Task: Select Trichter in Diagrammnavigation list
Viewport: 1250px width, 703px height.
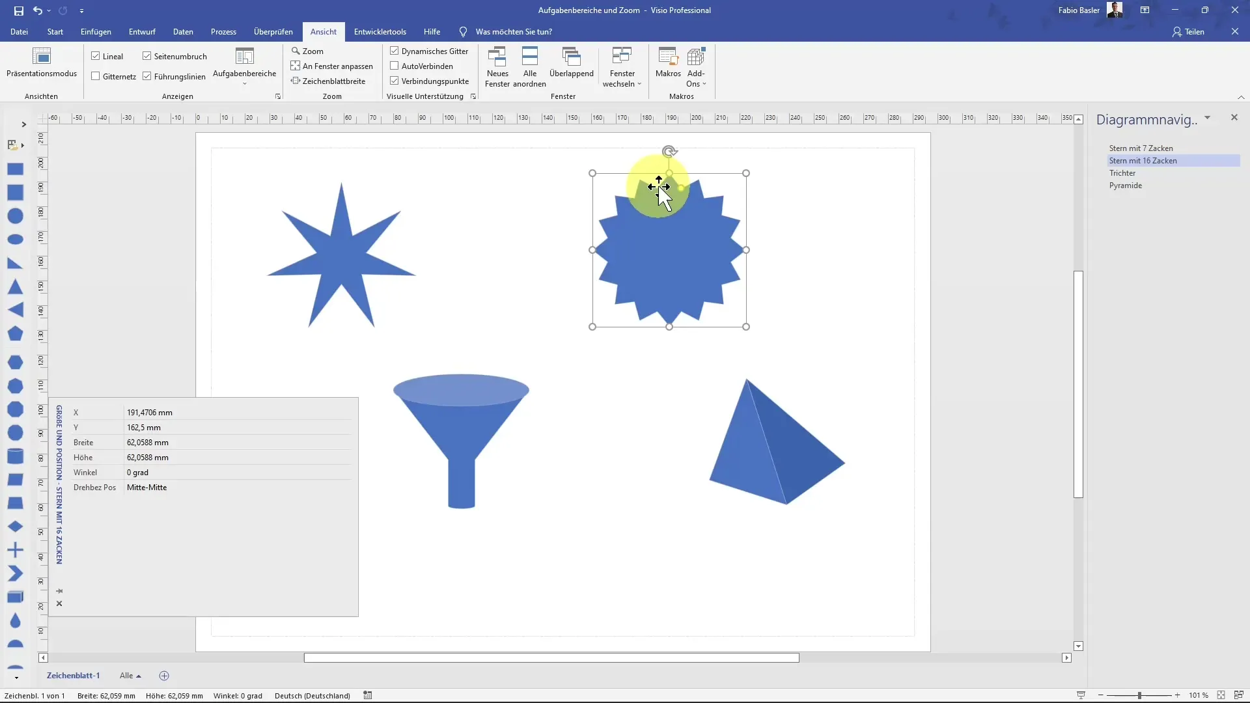Action: pyautogui.click(x=1122, y=172)
